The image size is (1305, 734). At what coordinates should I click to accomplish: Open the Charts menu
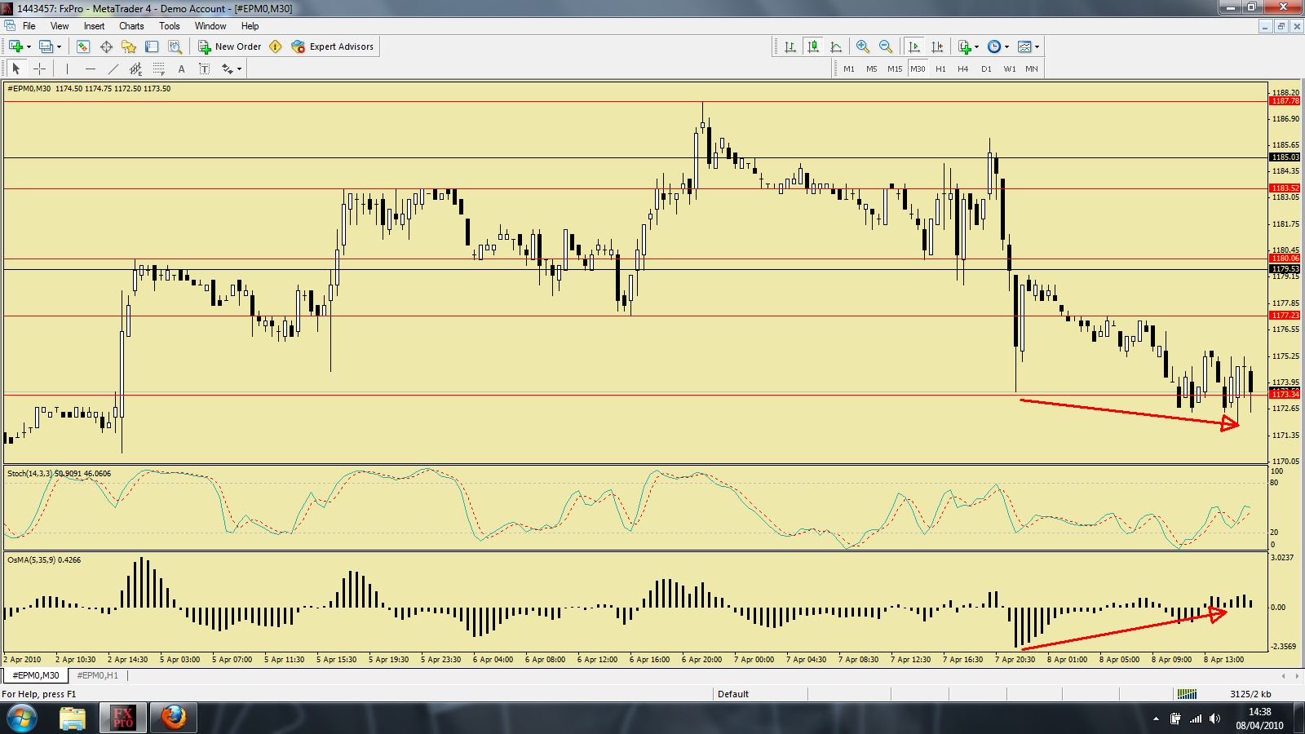pyautogui.click(x=131, y=25)
